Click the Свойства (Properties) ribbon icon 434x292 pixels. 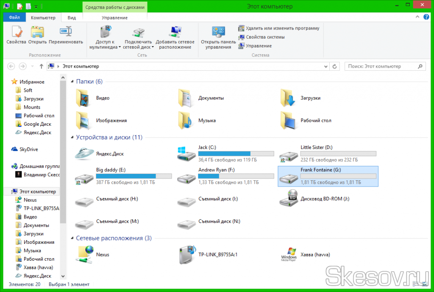click(16, 33)
